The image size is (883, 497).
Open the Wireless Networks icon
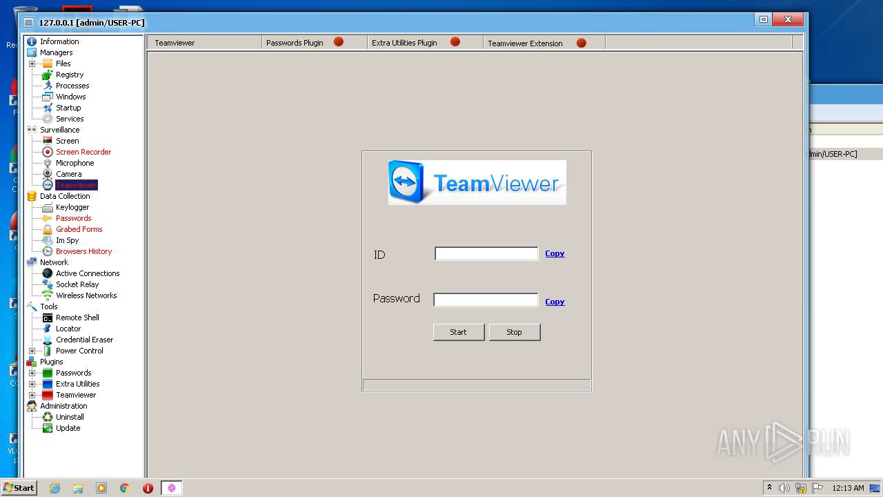[x=48, y=295]
